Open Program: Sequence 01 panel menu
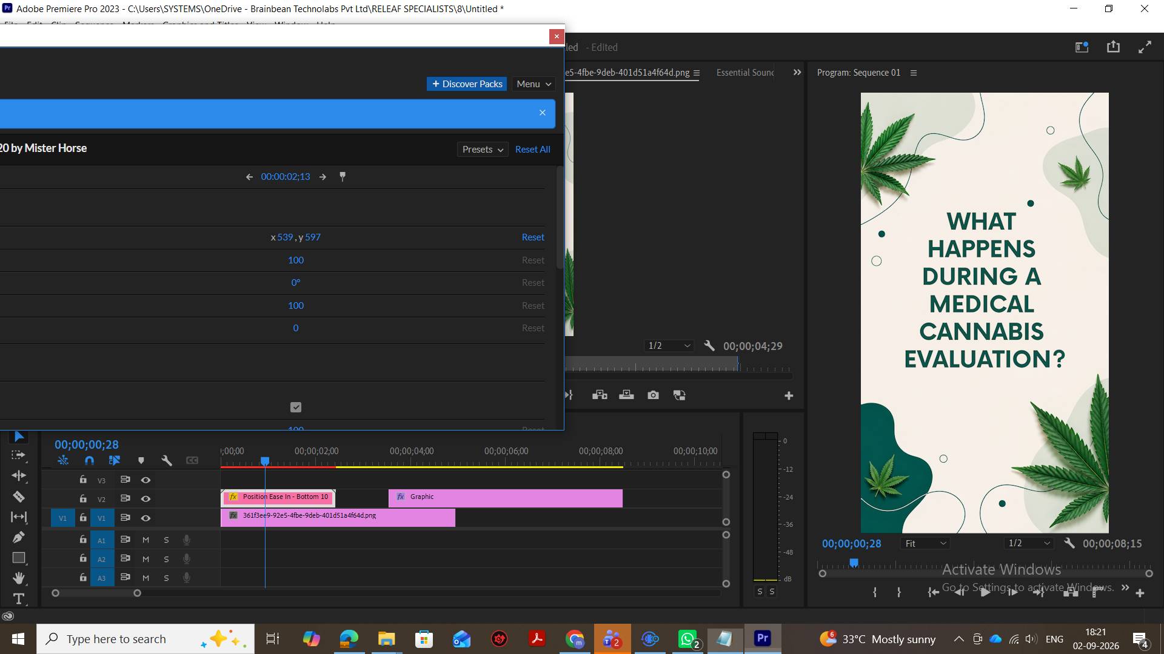Image resolution: width=1164 pixels, height=654 pixels. (914, 73)
